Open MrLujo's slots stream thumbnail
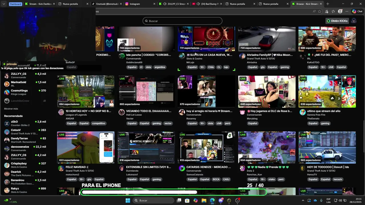The image size is (365, 205). [x=206, y=39]
